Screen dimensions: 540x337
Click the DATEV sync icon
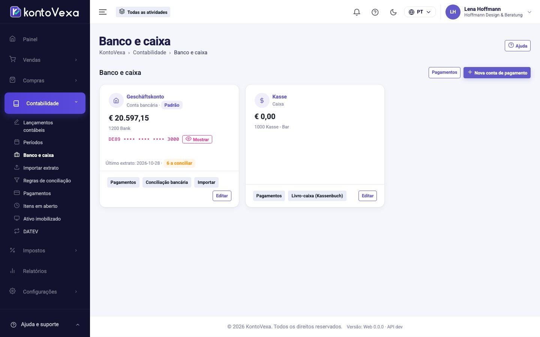(16, 231)
